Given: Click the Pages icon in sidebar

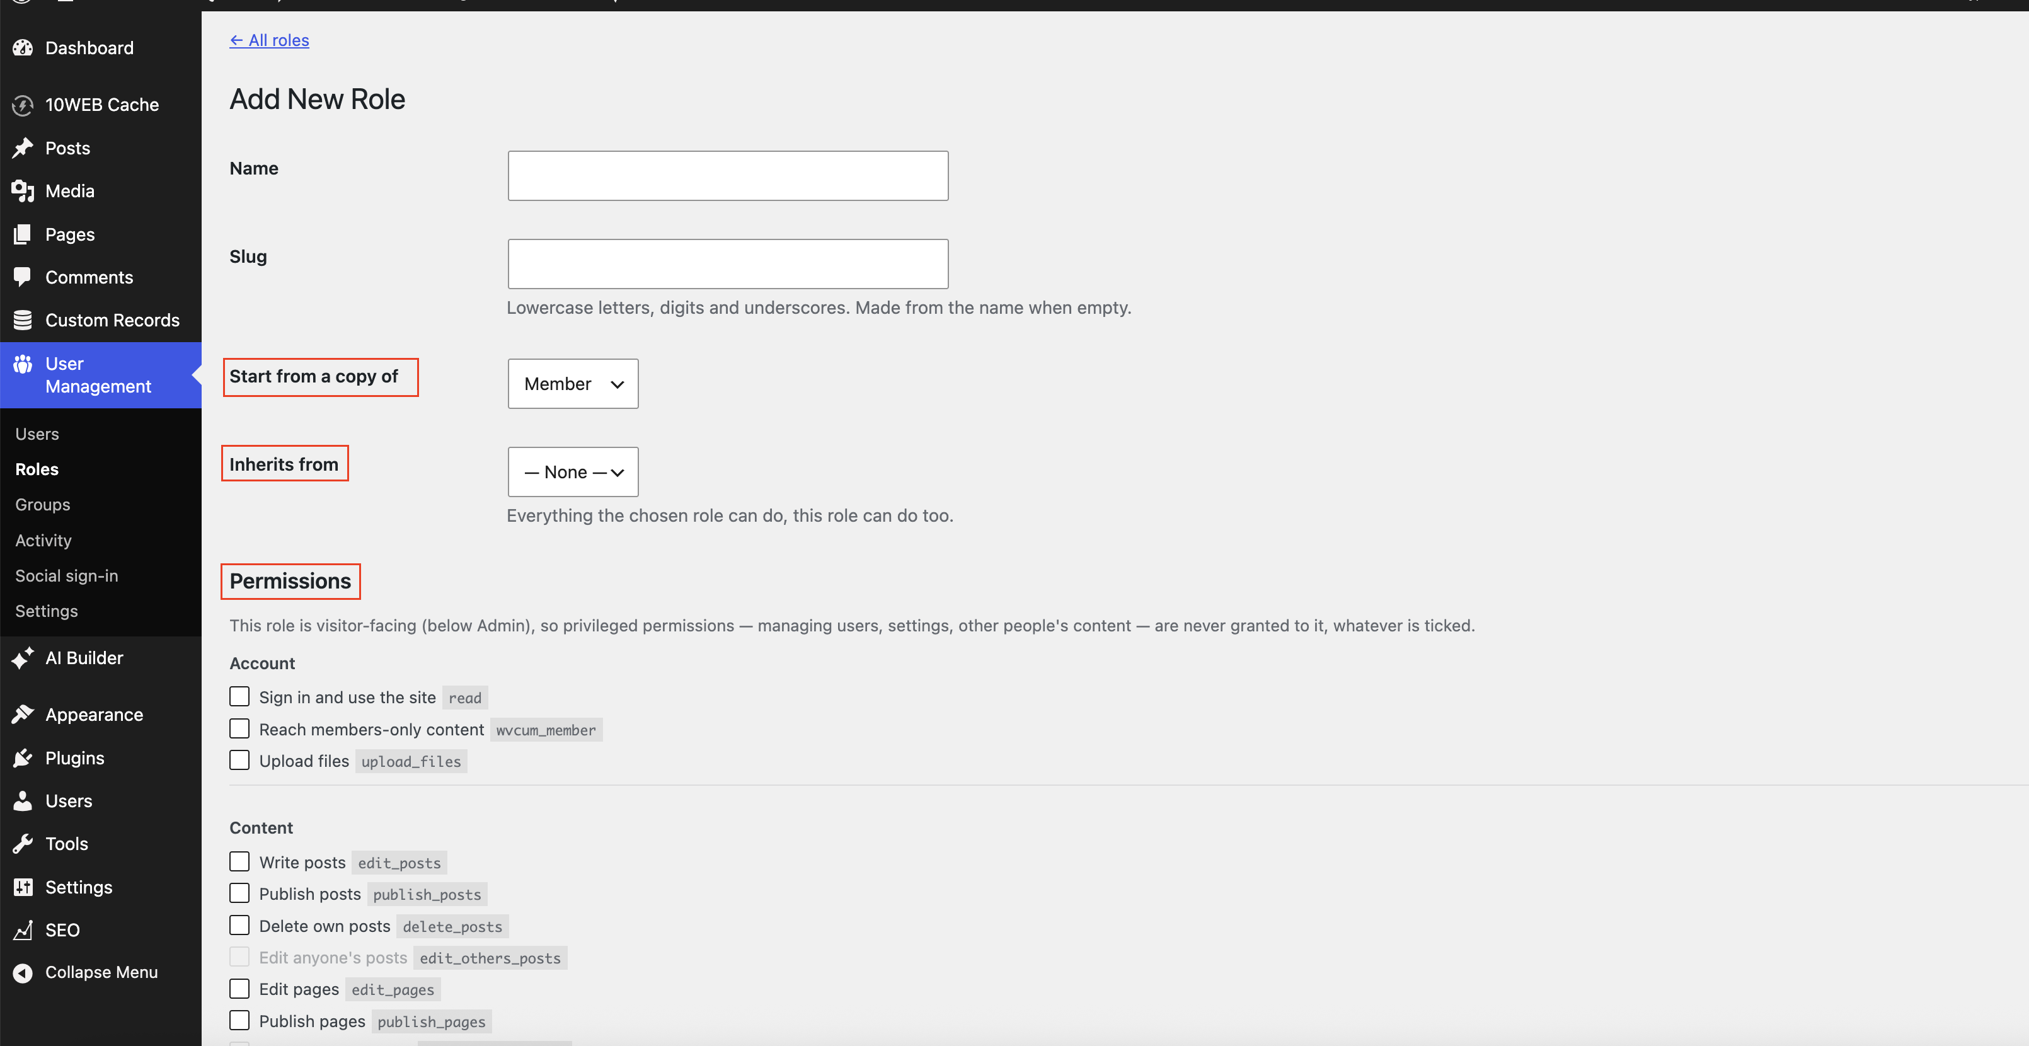Looking at the screenshot, I should pyautogui.click(x=23, y=234).
